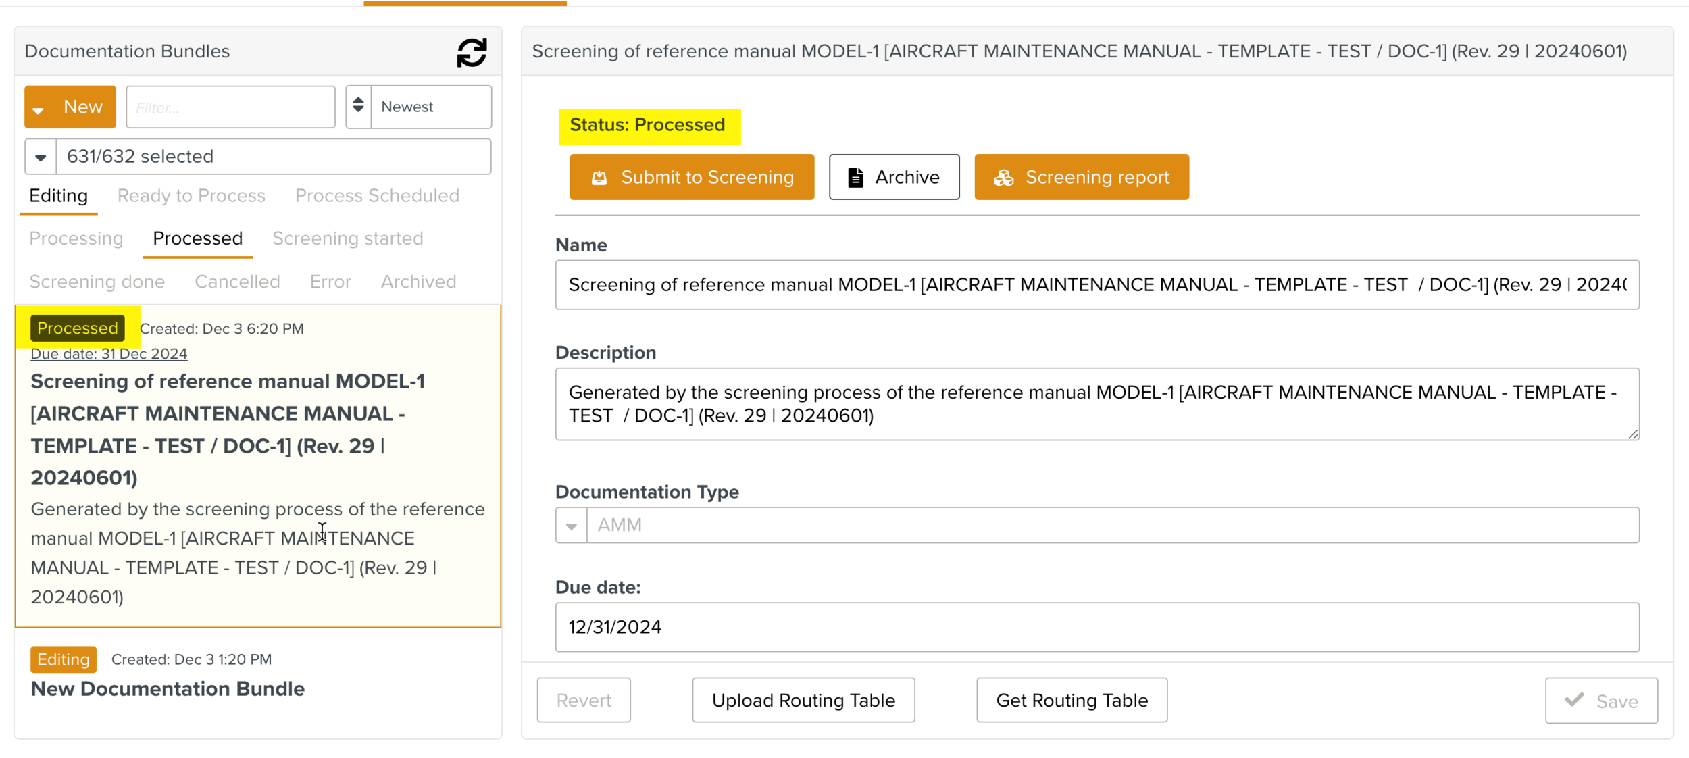Select the New Documentation Bundle item

click(168, 688)
